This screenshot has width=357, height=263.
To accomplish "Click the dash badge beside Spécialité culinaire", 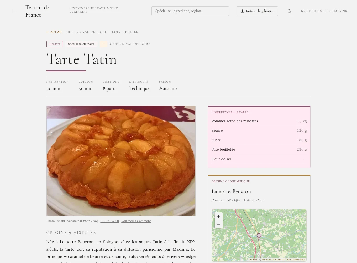I will 103,44.
